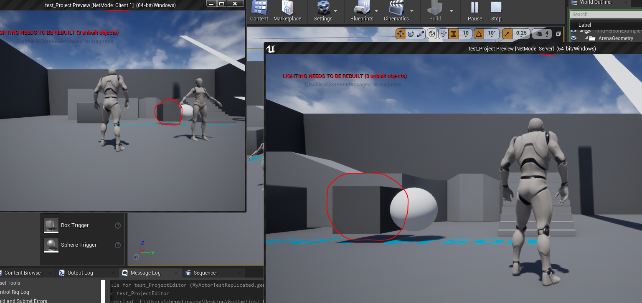
Task: Toggle rotation snapping
Action: [479, 33]
